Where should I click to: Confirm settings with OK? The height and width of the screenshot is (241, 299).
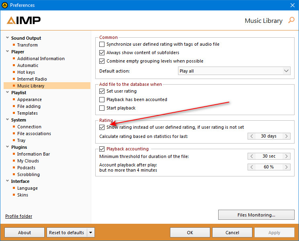point(190,233)
